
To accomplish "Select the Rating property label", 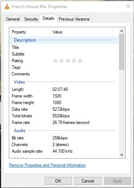I will tap(17, 61).
